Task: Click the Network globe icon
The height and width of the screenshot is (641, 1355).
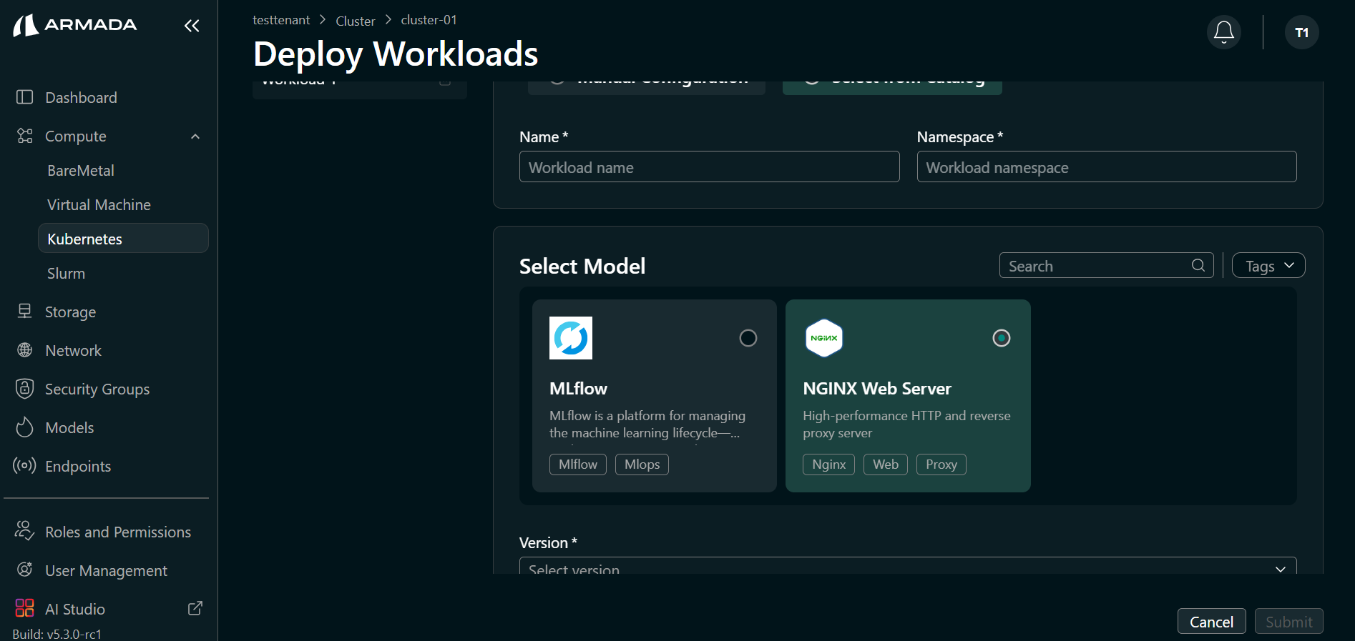Action: pos(25,350)
